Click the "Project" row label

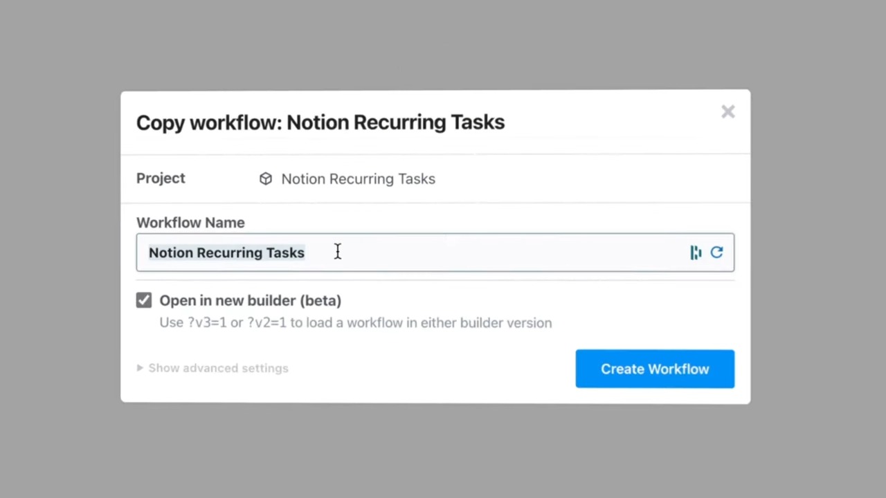[161, 178]
